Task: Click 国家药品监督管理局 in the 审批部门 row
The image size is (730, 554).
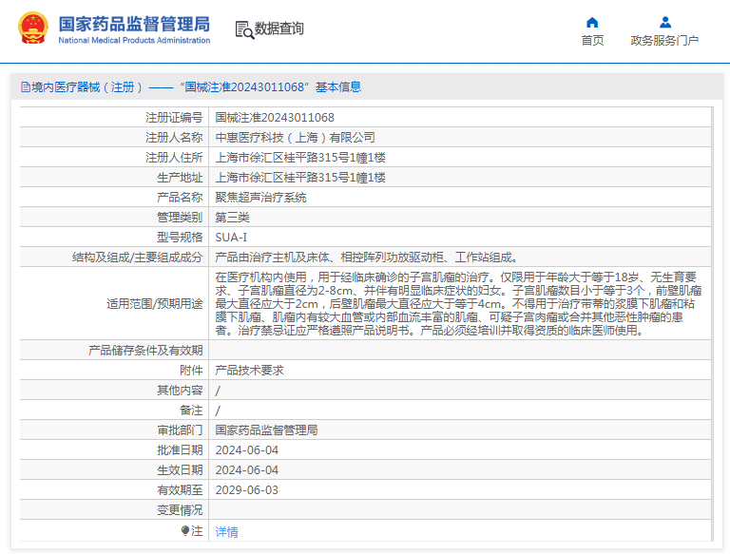Action: (266, 430)
